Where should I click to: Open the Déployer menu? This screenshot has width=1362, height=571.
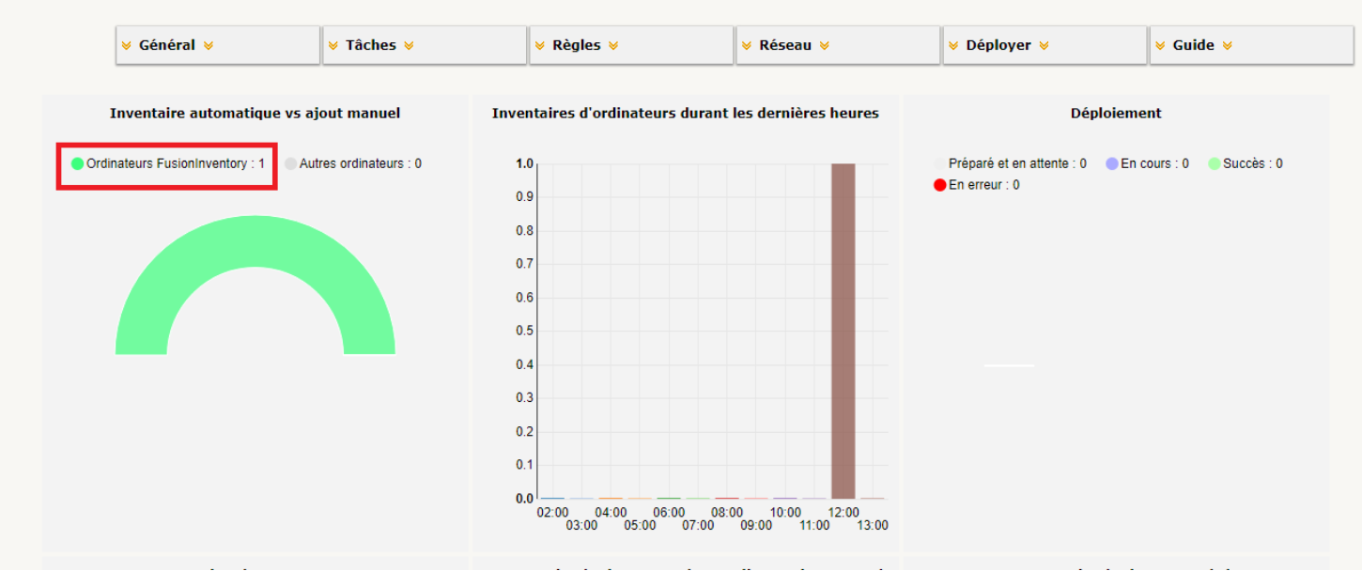tap(998, 45)
